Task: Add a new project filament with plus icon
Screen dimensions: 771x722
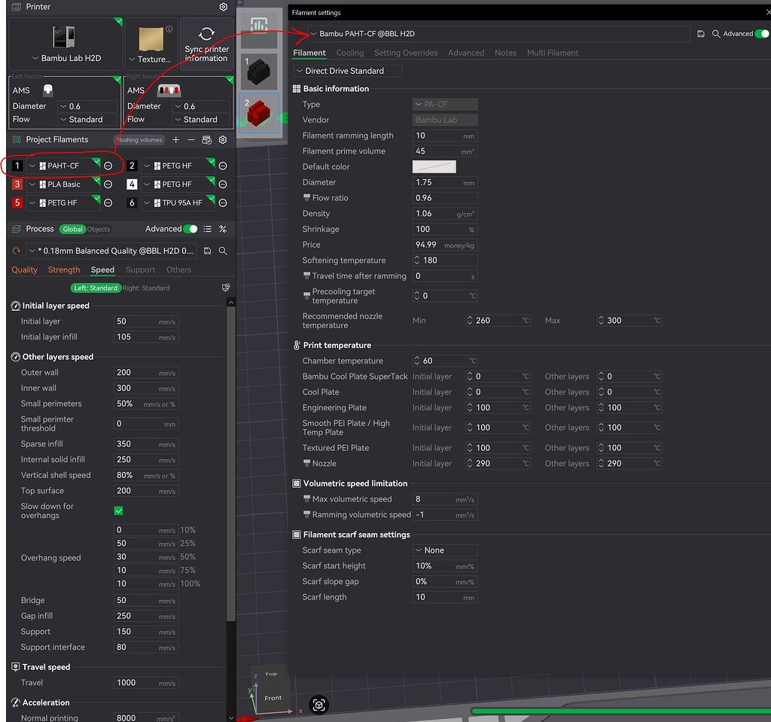Action: click(x=176, y=140)
